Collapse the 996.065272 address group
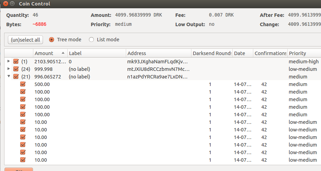 click(x=9, y=76)
